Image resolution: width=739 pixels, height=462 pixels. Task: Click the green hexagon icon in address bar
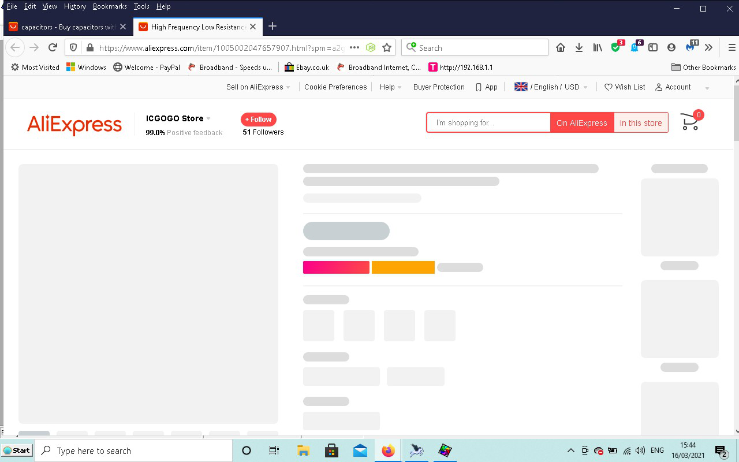pos(371,48)
